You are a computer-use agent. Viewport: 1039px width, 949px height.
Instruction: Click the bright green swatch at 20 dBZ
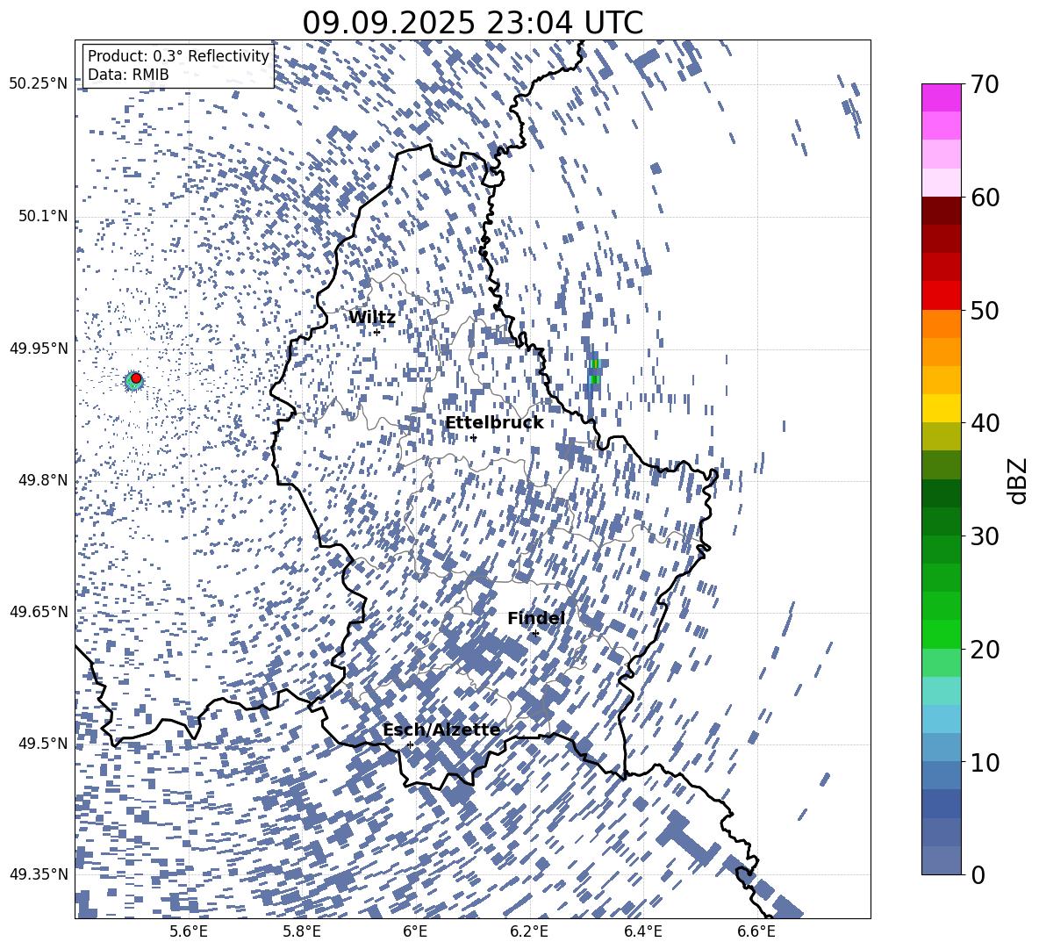[x=941, y=634]
